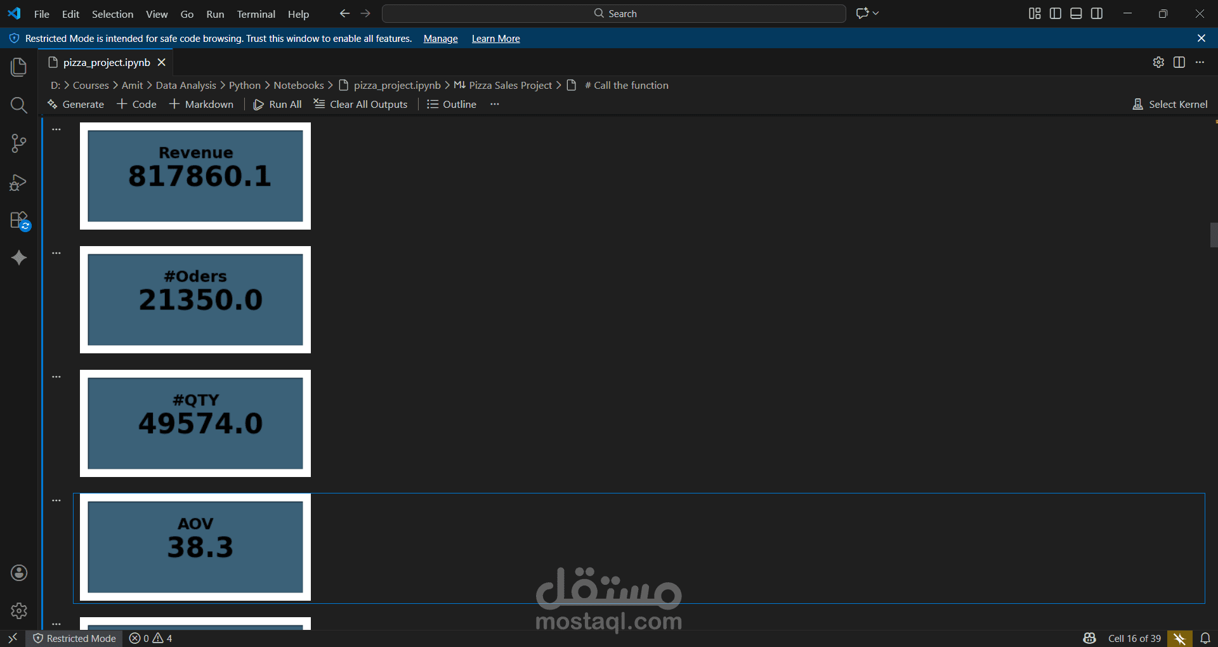Open the notifications bell
This screenshot has height=647, width=1218.
coord(1205,638)
